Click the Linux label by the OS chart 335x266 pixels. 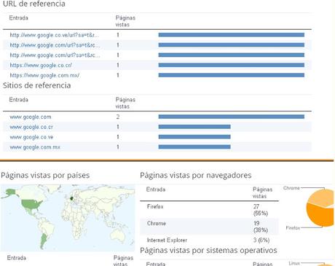(294, 263)
